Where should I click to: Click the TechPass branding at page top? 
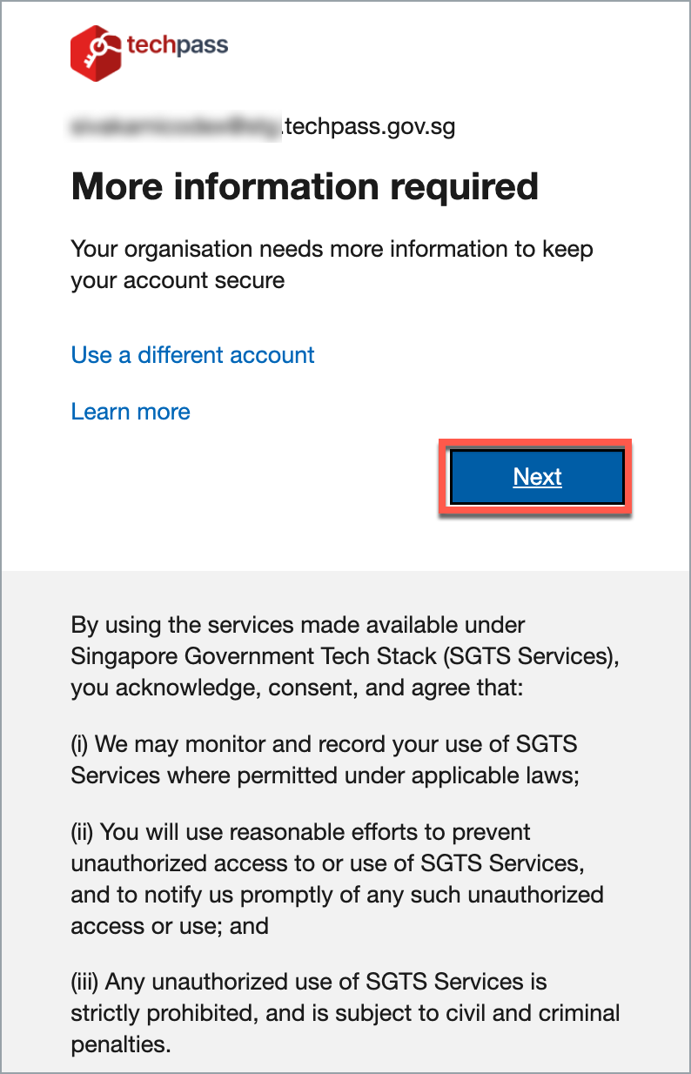148,50
